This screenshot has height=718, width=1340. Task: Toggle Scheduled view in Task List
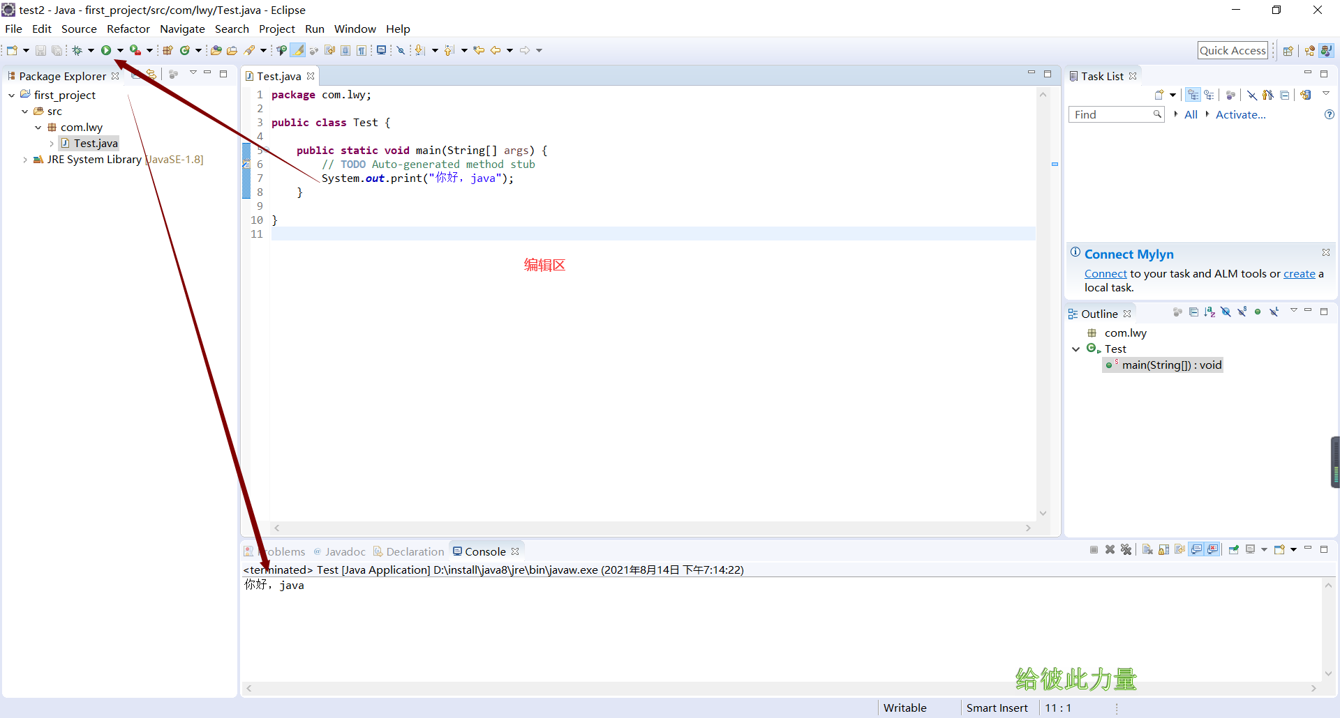coord(1209,96)
